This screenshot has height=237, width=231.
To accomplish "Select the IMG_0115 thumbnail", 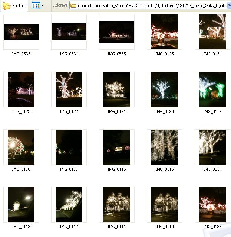I will (x=165, y=147).
